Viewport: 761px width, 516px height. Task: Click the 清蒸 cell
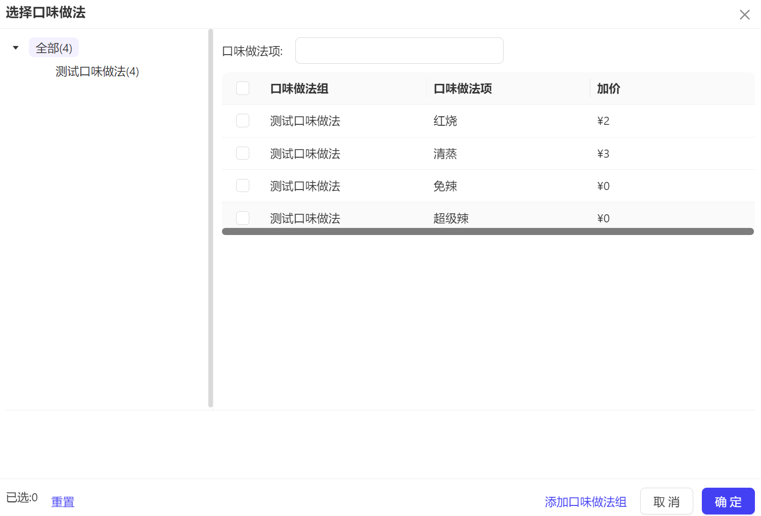click(x=445, y=154)
